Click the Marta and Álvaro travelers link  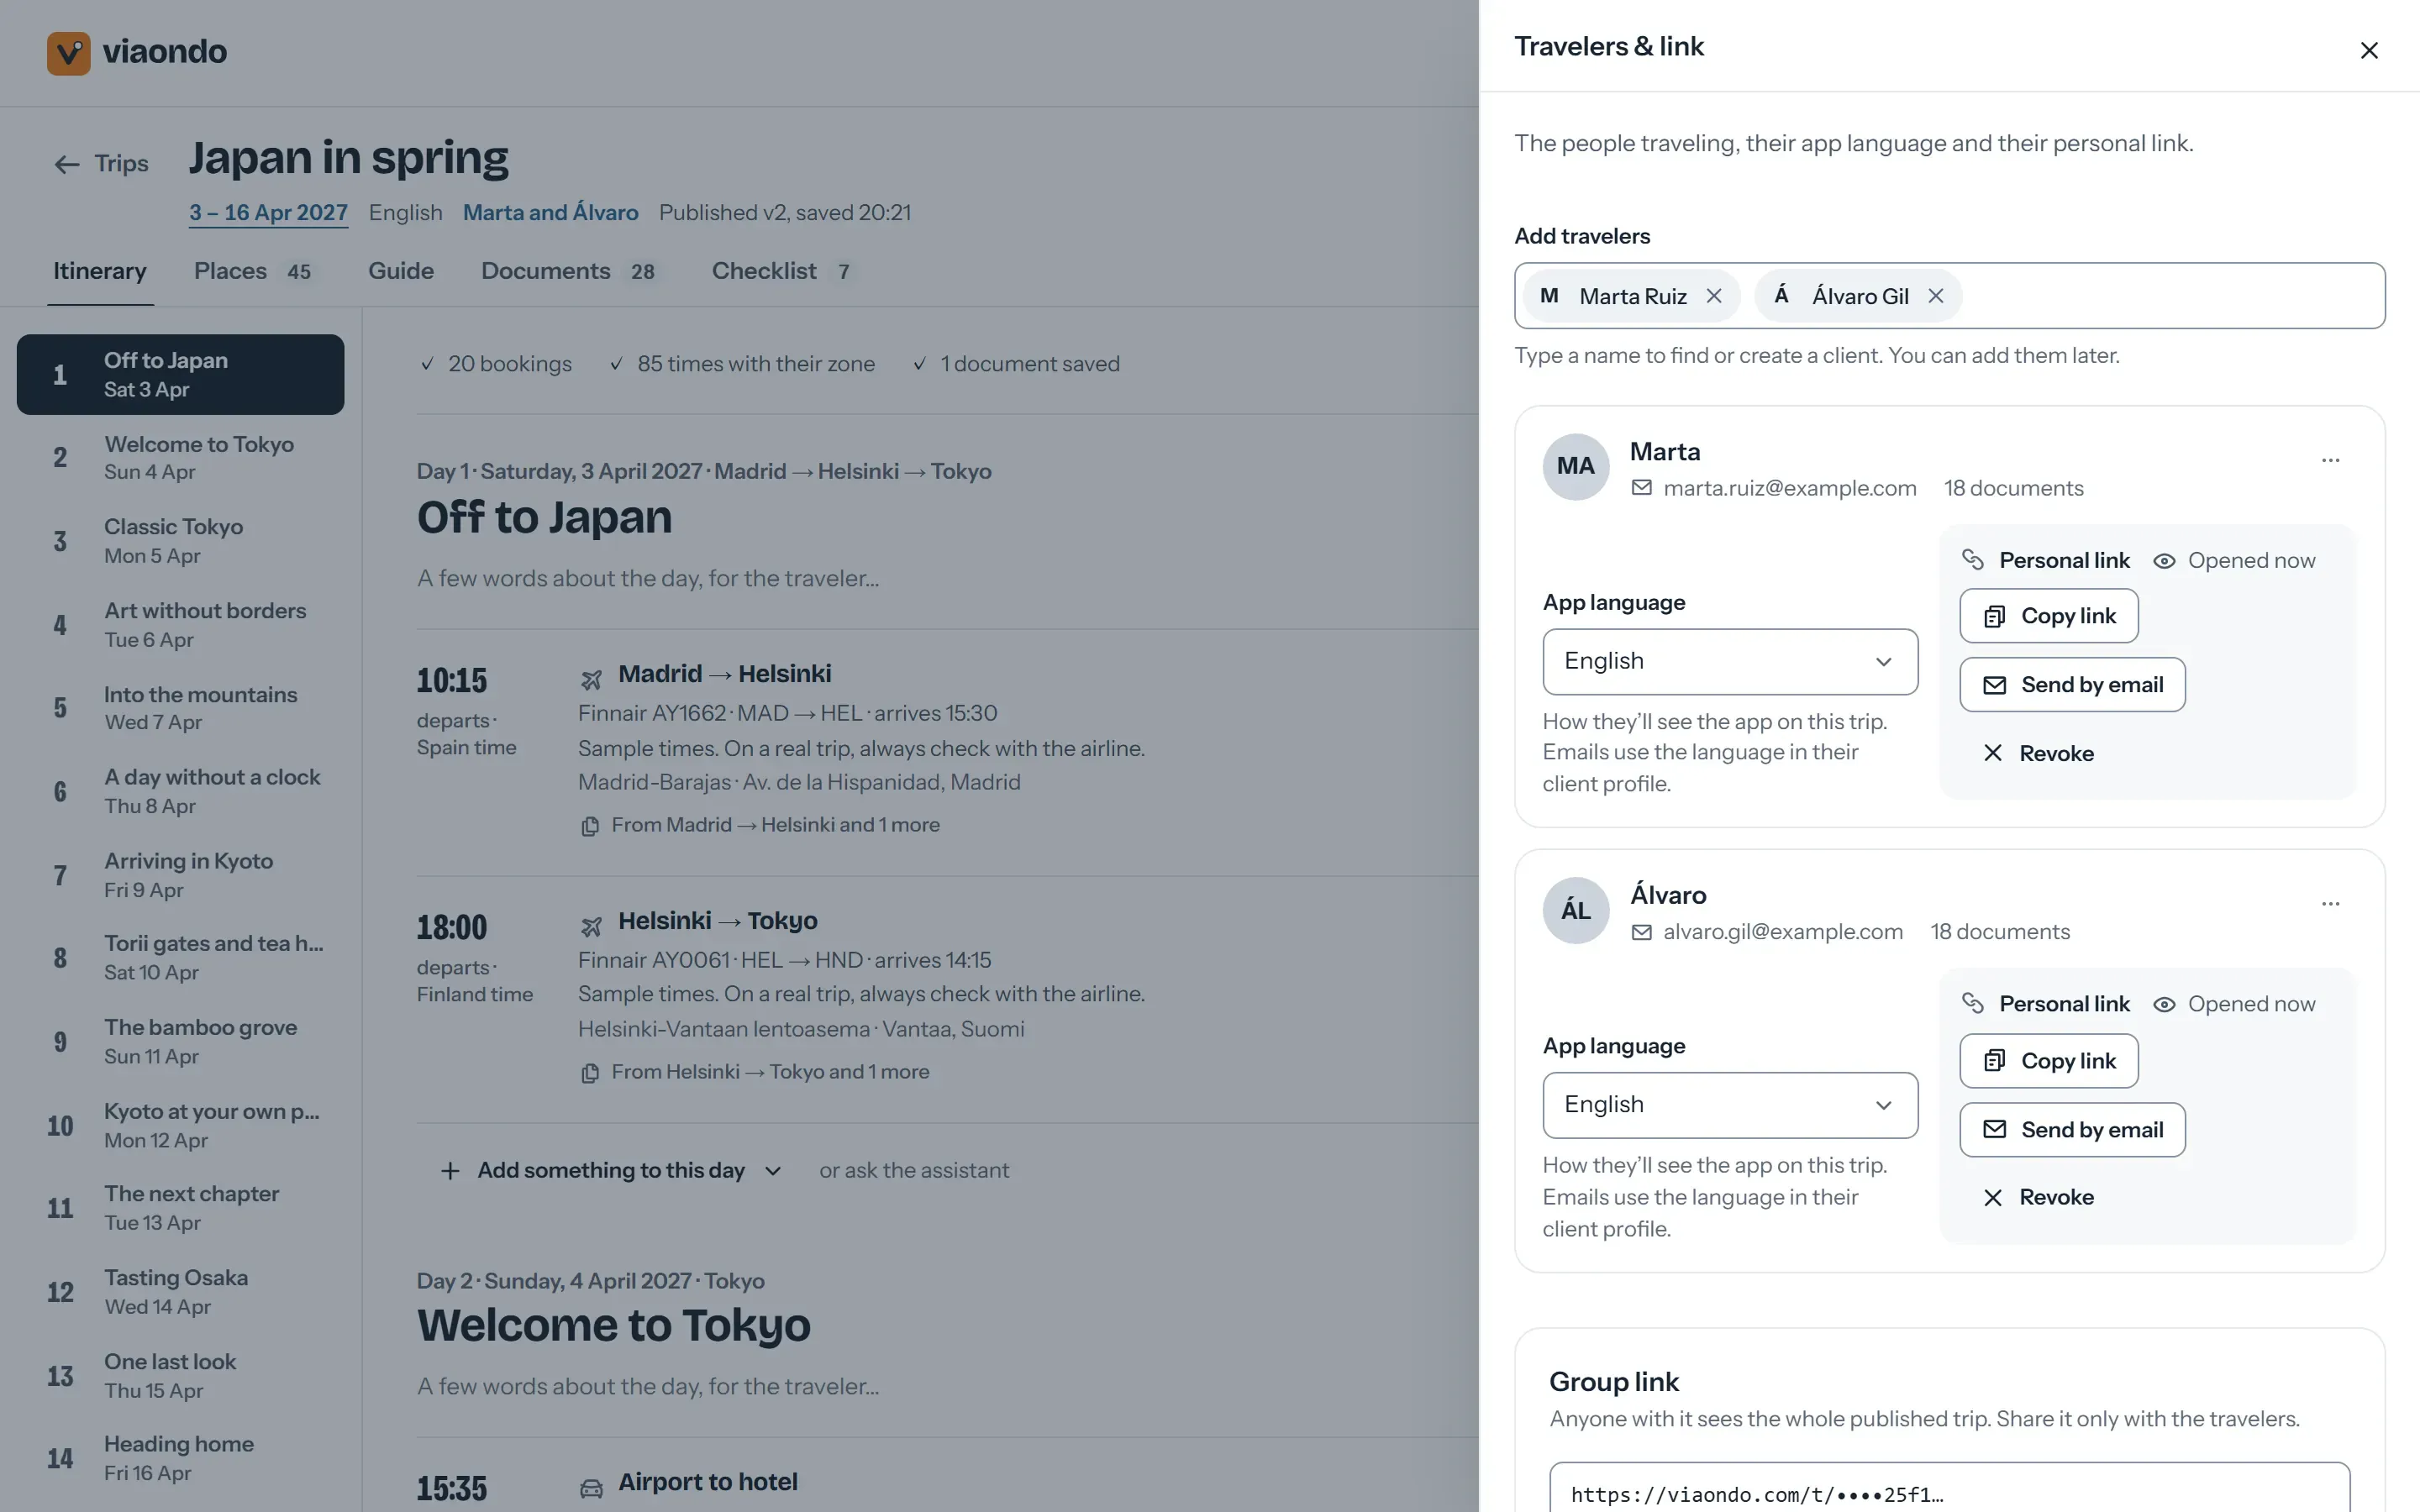pyautogui.click(x=550, y=213)
